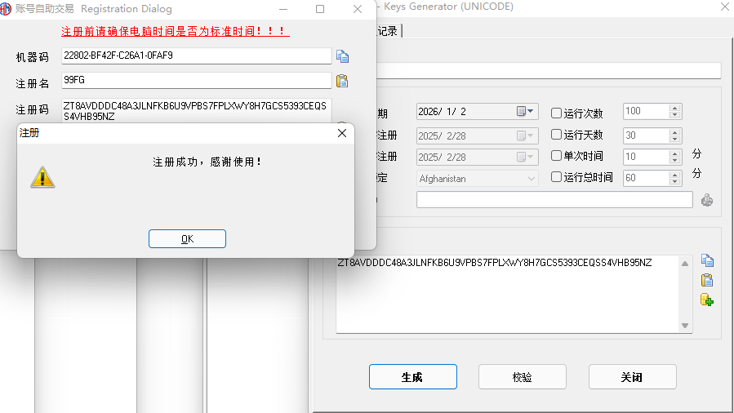The height and width of the screenshot is (413, 734).
Task: Open the first 2025/2/28 date dropdown
Action: tap(525, 135)
